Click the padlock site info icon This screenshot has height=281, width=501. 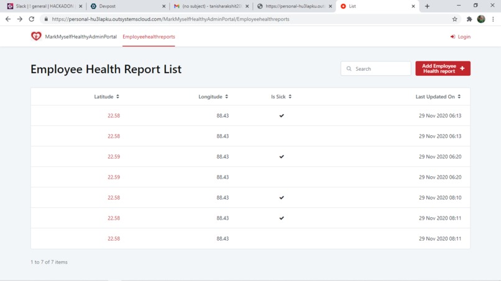(x=47, y=19)
